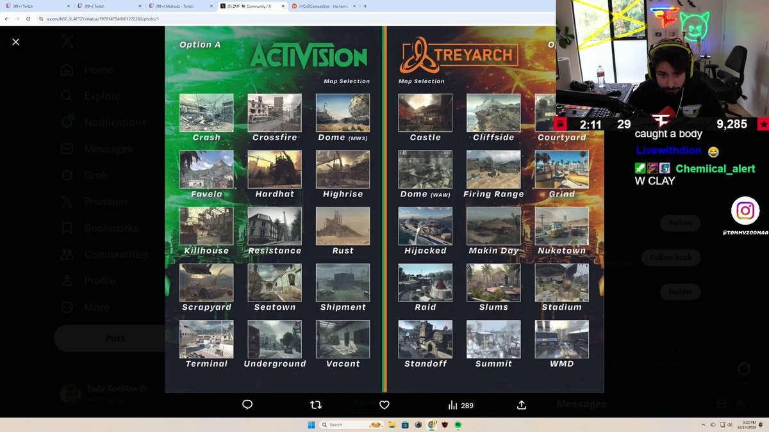Viewport: 769px width, 432px height.
Task: Click the Terminal map thumbnail
Action: [206, 339]
